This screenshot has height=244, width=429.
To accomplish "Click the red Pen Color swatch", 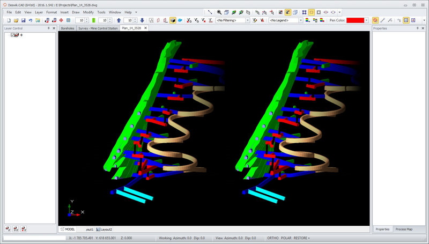I will click(x=355, y=20).
